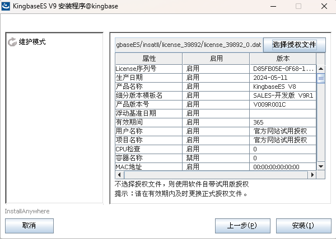This screenshot has width=336, height=239.
Task: Click the horizontal scrollbar track
Action: [216, 175]
